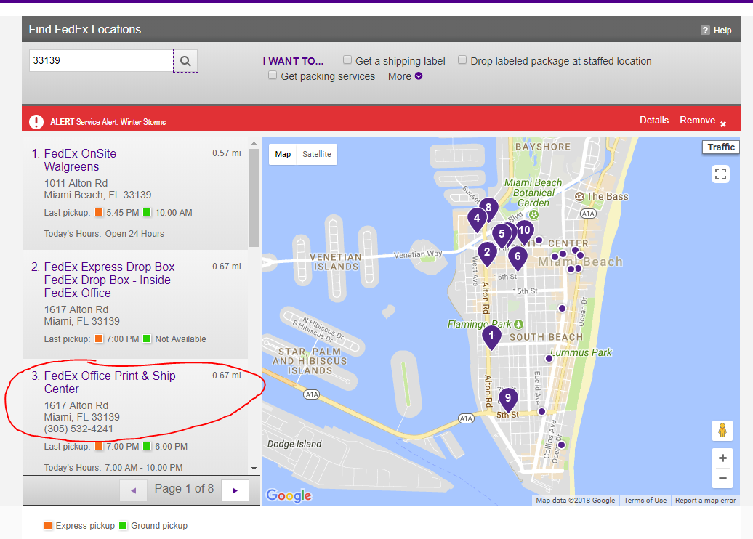
Task: Click zip code search input field
Action: [101, 61]
